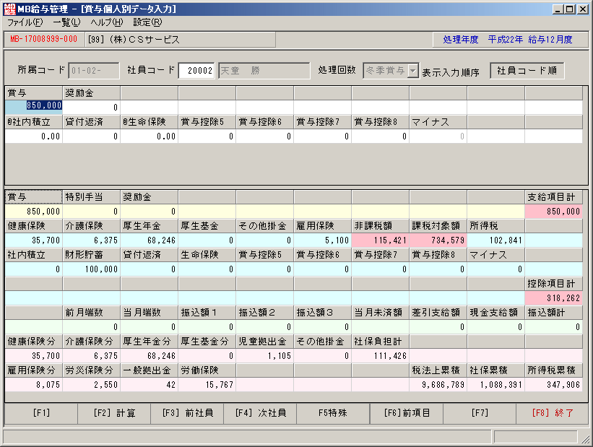Click the 労働保険 value 15,767
Image resolution: width=593 pixels, height=447 pixels.
(207, 385)
